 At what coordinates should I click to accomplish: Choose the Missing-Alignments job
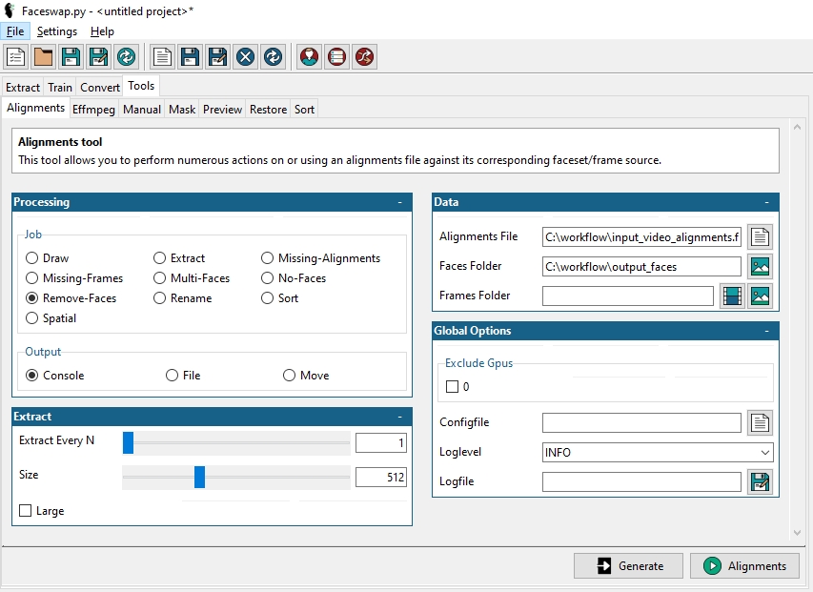(320, 258)
